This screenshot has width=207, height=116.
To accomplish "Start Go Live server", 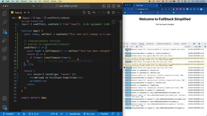I will click(x=89, y=114).
